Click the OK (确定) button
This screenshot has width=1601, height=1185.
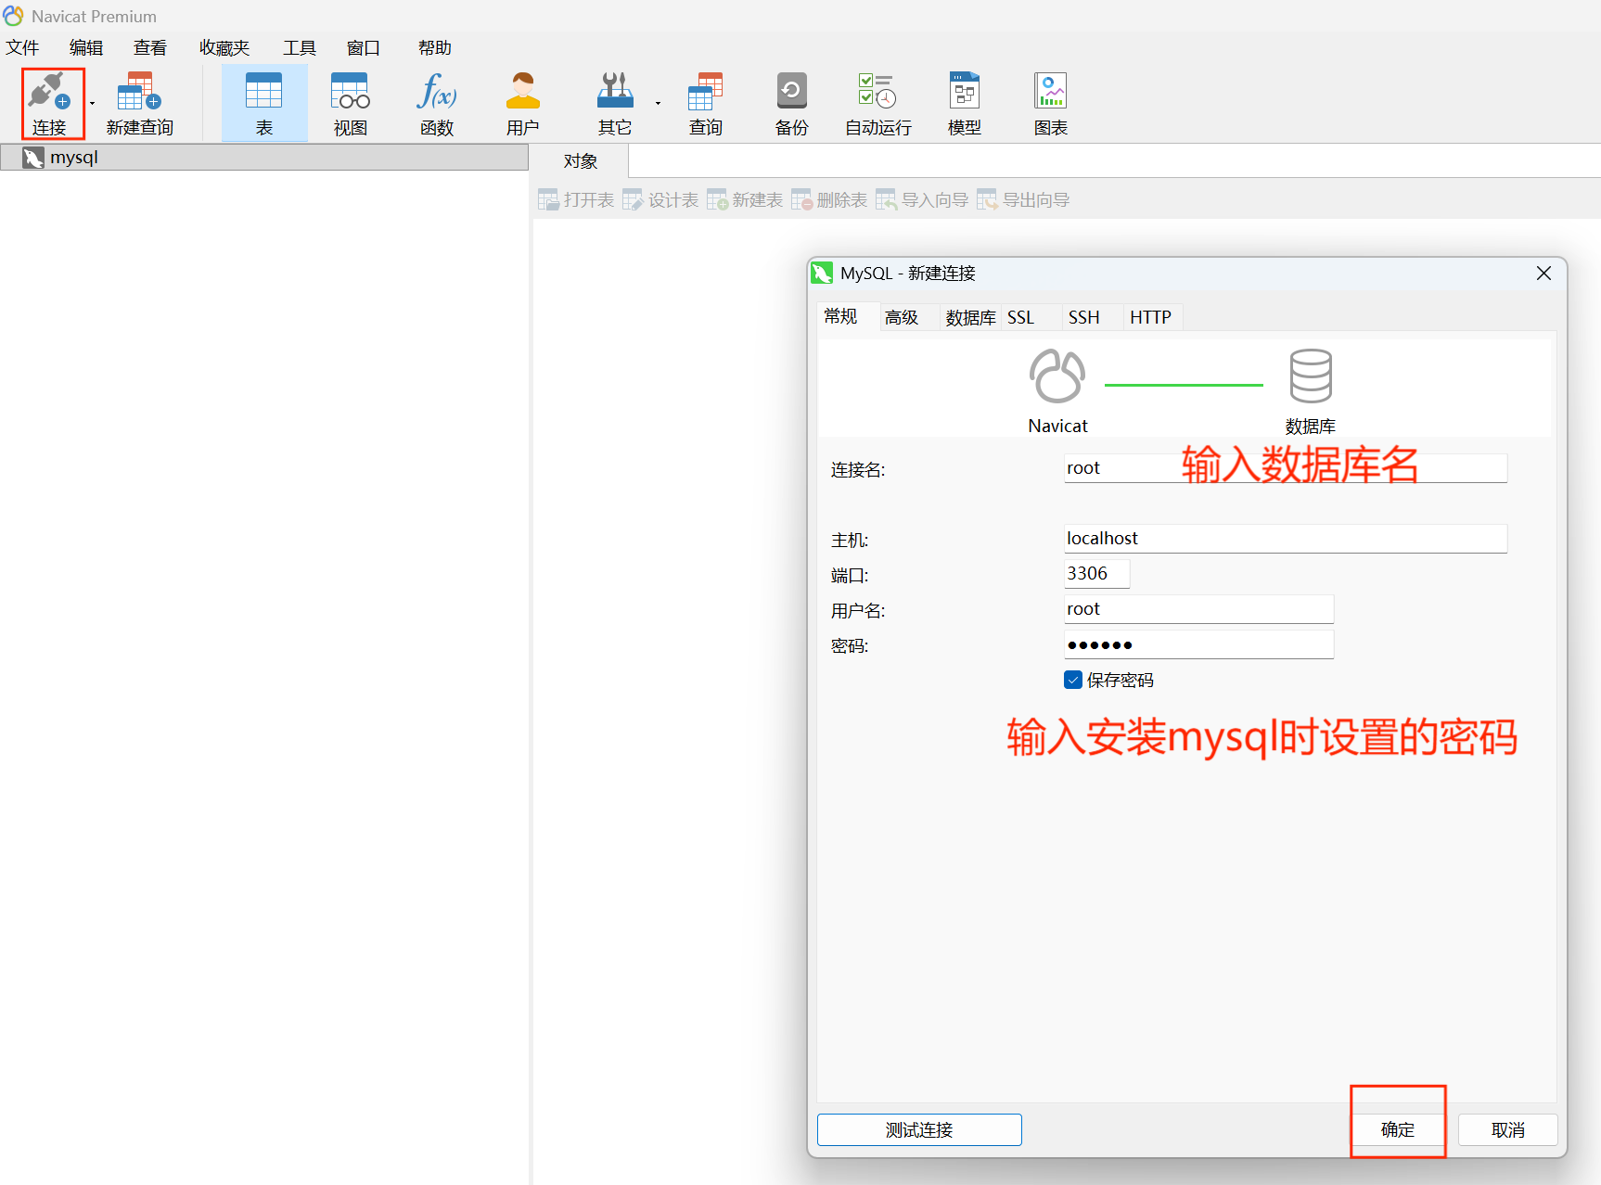[1398, 1129]
